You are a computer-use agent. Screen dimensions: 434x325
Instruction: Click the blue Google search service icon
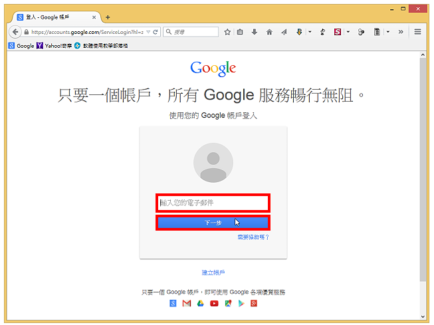(173, 304)
